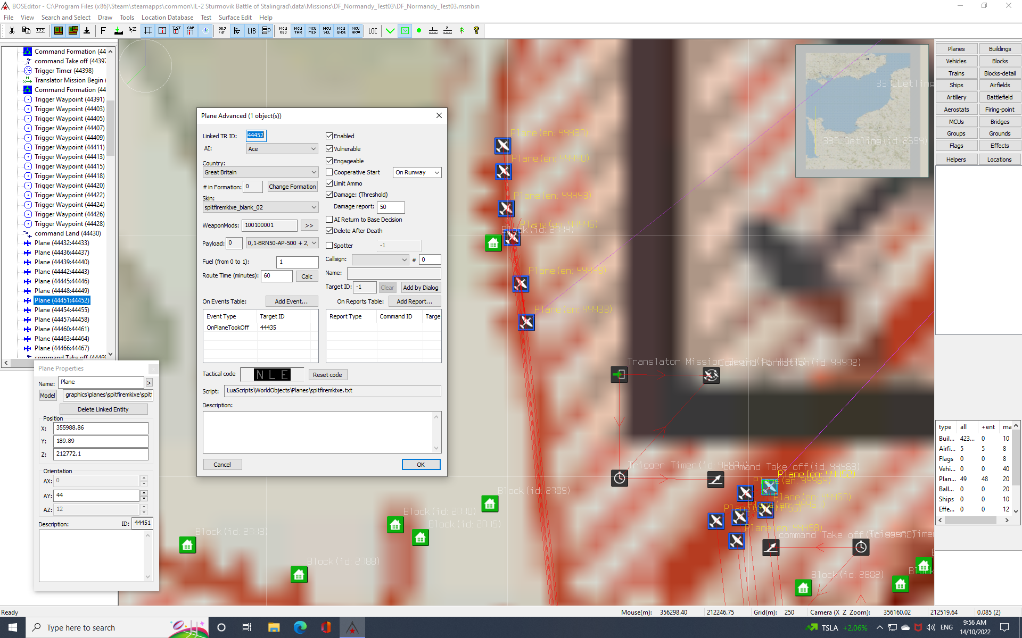Select Plane (en: 44437) icon on map
This screenshot has height=638, width=1022.
point(502,145)
